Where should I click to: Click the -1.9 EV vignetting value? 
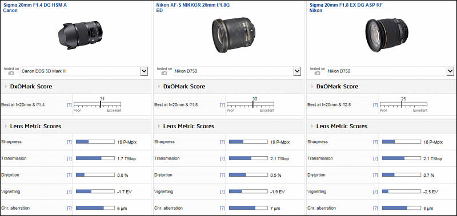click(x=278, y=192)
